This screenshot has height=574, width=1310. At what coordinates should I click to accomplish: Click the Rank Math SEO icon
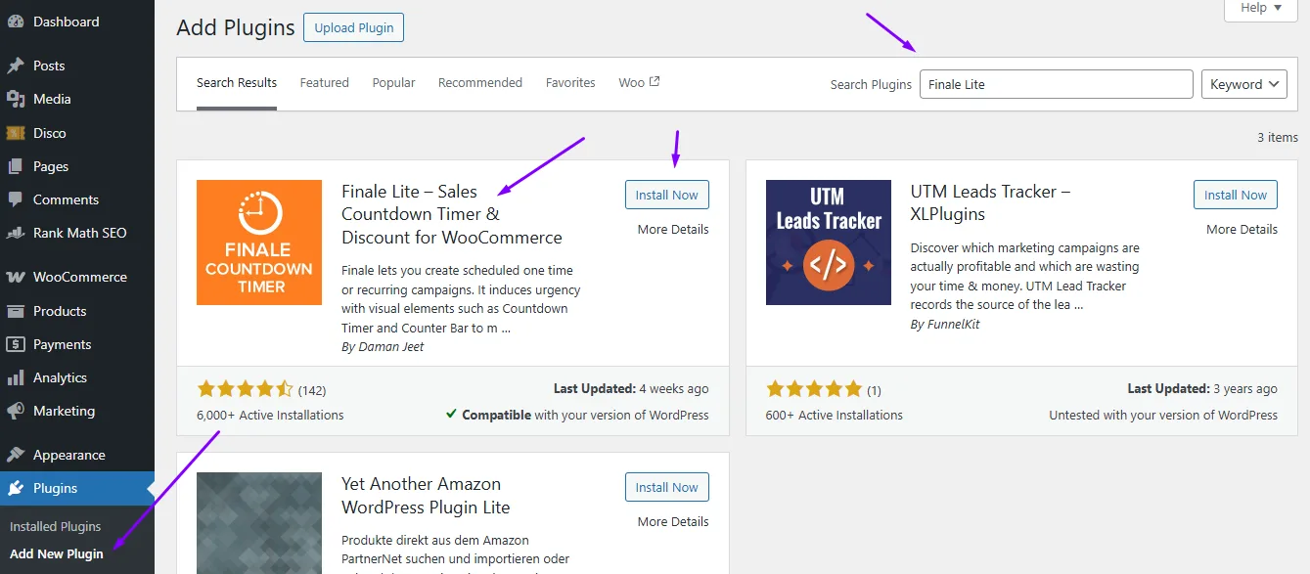pos(16,233)
